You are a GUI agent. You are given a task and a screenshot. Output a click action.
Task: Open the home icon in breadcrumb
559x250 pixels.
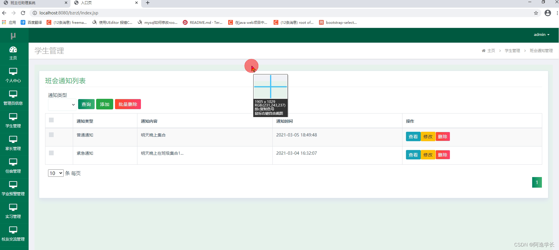pyautogui.click(x=484, y=51)
